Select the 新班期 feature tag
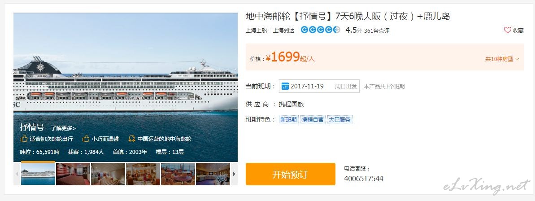Image resolution: width=535 pixels, height=201 pixels. click(289, 120)
